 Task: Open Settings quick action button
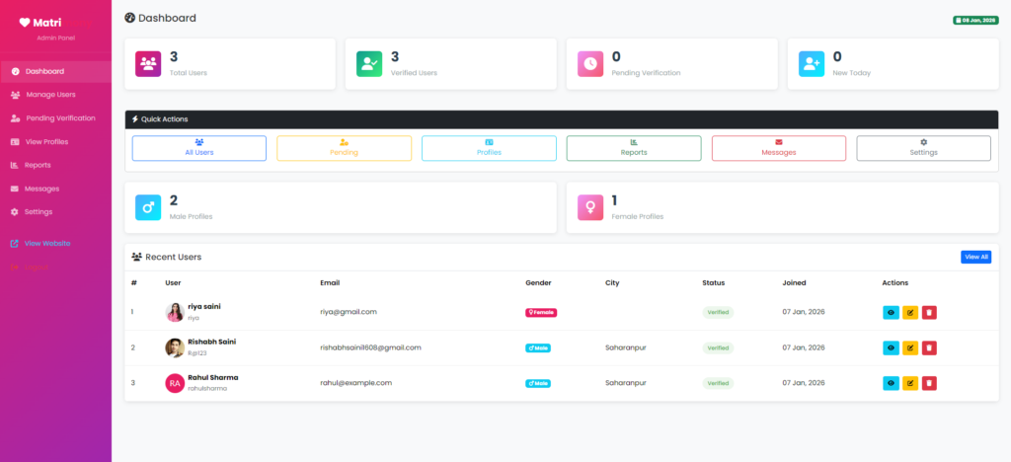click(923, 148)
